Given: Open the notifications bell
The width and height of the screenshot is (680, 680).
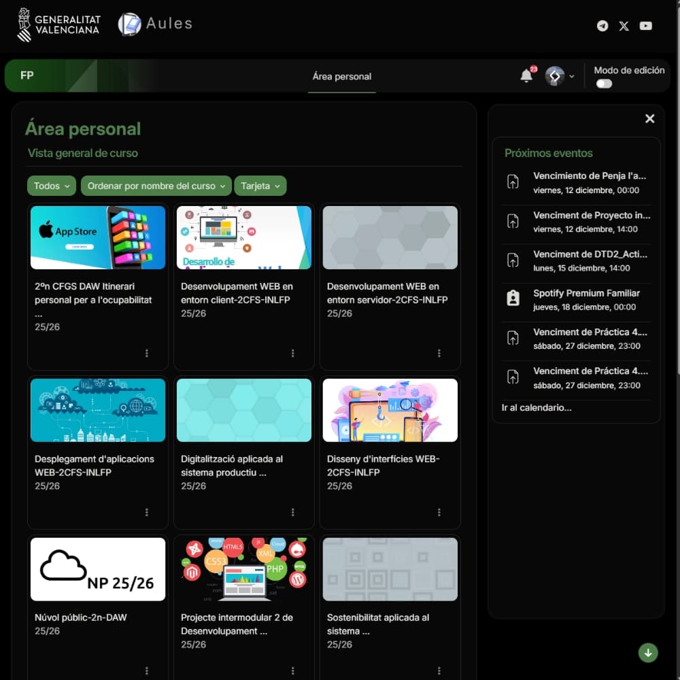Looking at the screenshot, I should 526,75.
